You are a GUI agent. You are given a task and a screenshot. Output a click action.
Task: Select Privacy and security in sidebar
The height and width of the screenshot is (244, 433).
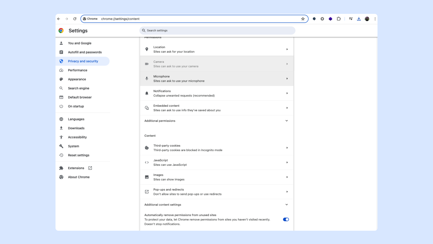pyautogui.click(x=83, y=61)
